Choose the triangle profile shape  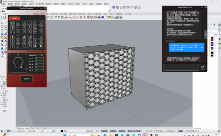[x=35, y=27]
